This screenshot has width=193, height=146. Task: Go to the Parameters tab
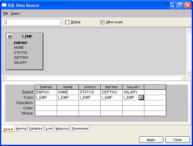pyautogui.click(x=80, y=129)
